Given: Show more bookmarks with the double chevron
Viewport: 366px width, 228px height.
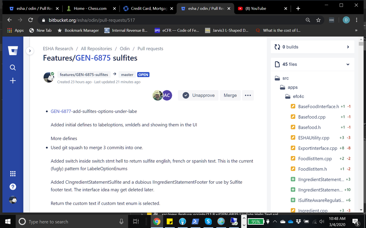Looking at the screenshot, I should pyautogui.click(x=356, y=30).
